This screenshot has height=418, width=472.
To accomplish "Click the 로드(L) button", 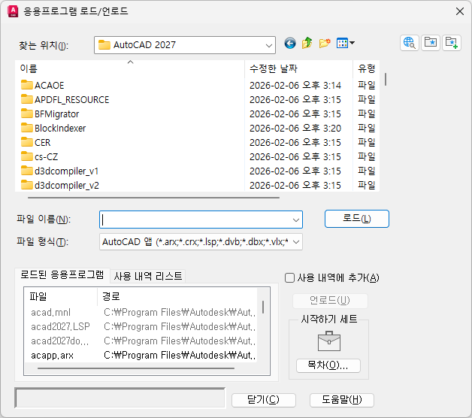I will point(357,219).
